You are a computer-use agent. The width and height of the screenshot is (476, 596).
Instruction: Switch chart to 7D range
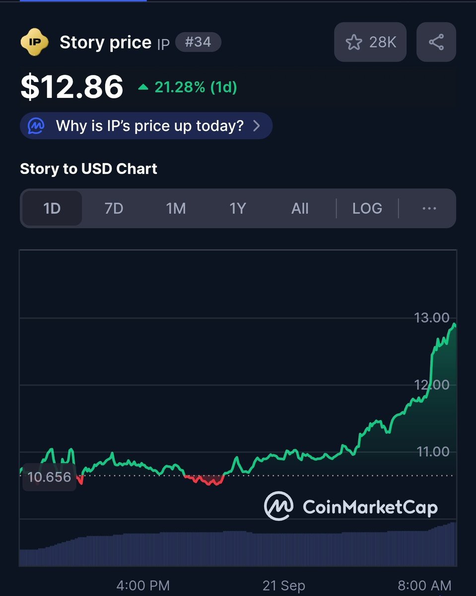pyautogui.click(x=114, y=209)
